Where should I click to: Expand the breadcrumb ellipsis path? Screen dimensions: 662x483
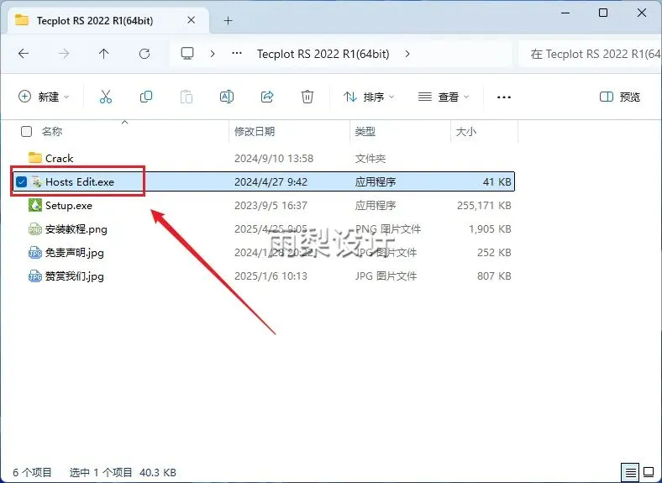(x=237, y=53)
